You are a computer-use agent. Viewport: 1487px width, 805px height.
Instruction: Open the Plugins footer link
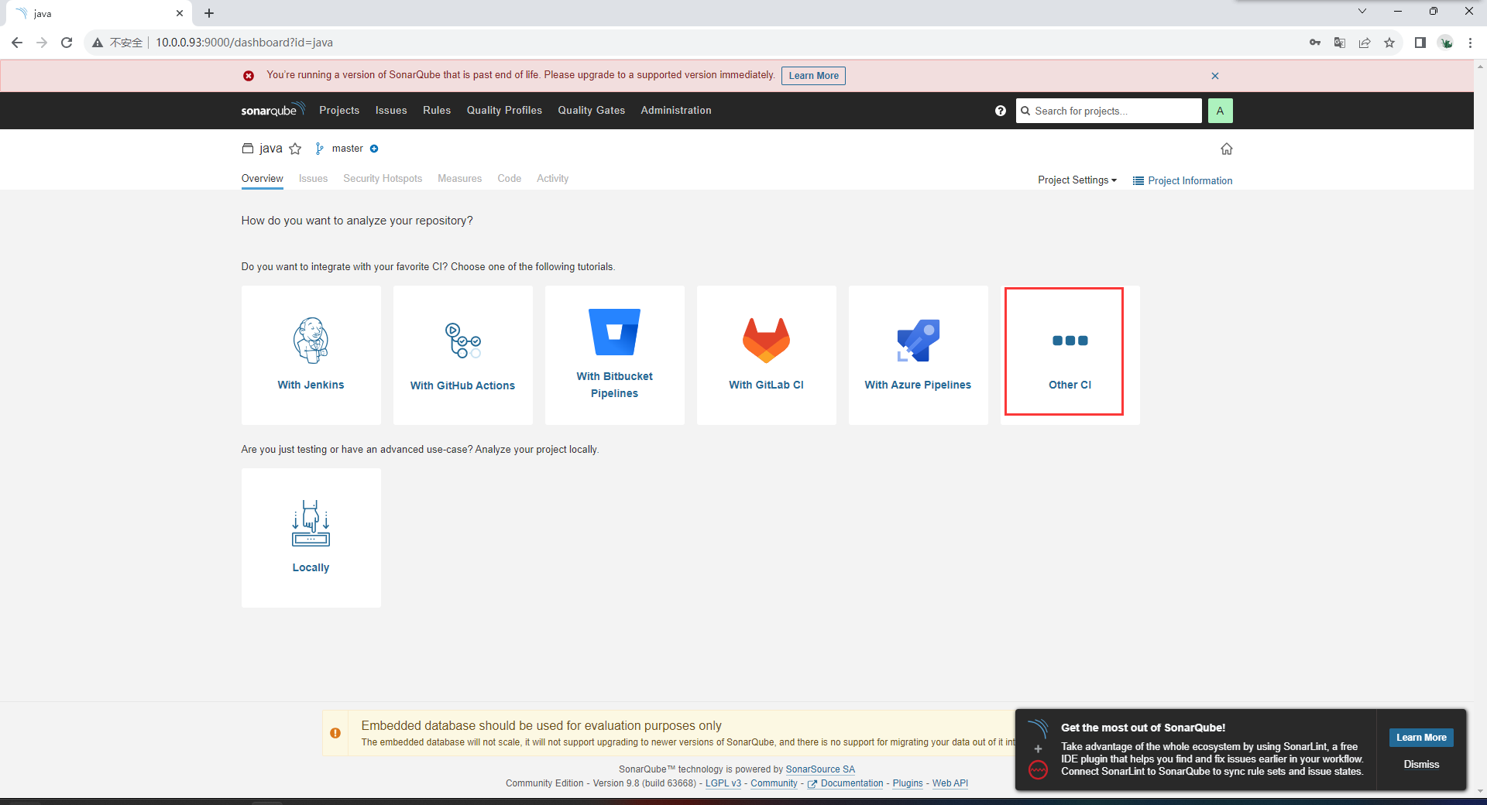click(x=908, y=783)
